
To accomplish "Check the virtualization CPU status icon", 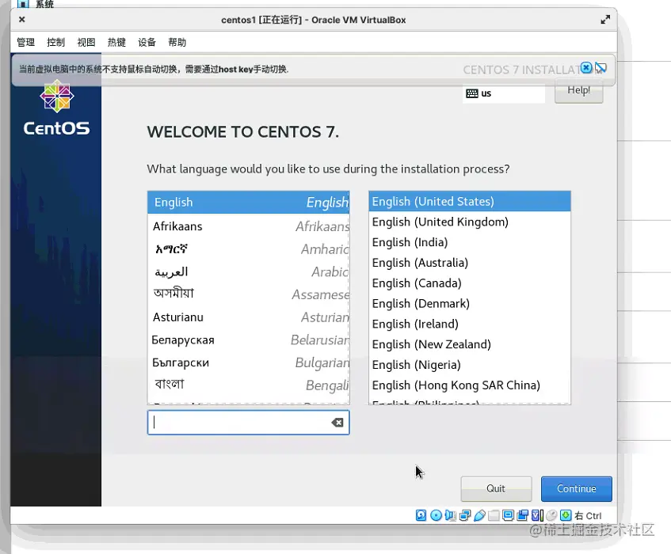I will click(x=537, y=515).
